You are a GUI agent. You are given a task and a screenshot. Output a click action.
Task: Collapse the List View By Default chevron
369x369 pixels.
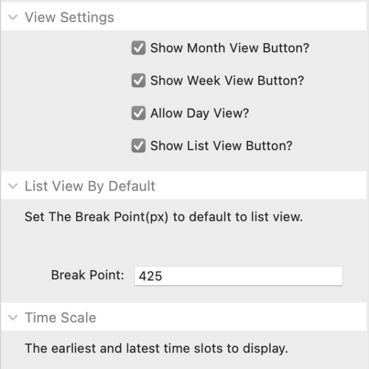13,186
